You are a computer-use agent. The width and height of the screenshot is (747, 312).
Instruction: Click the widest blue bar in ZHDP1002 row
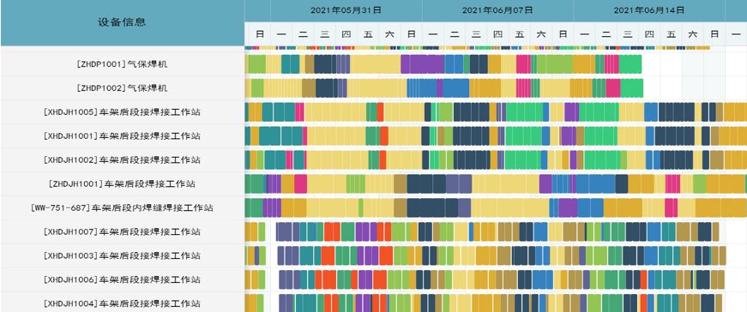[456, 88]
